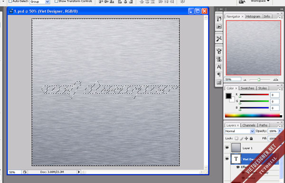Open the Clone Source panel icon
Image resolution: width=285 pixels, height=183 pixels.
click(x=219, y=59)
